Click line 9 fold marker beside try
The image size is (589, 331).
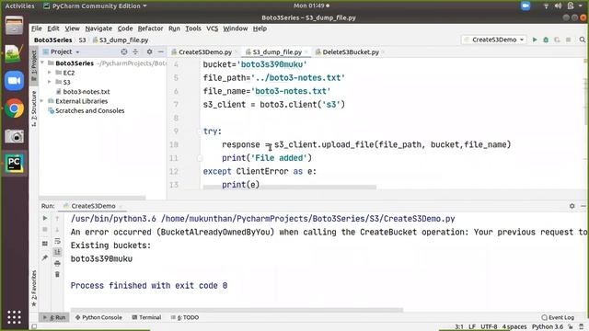[199, 131]
